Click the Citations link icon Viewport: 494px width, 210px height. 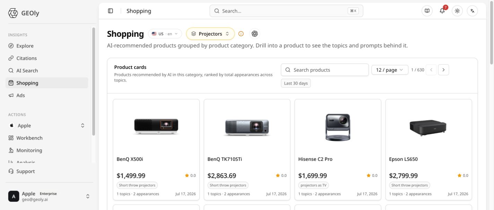[x=11, y=58]
